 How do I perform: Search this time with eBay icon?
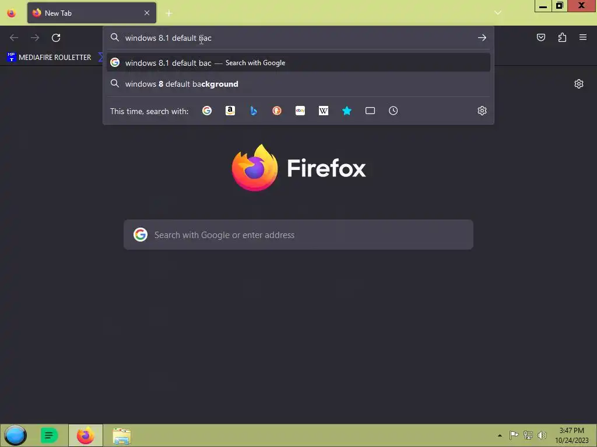300,111
